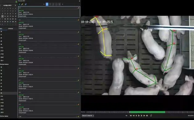Rewind the video playback
The image size is (194, 120).
click(x=134, y=116)
